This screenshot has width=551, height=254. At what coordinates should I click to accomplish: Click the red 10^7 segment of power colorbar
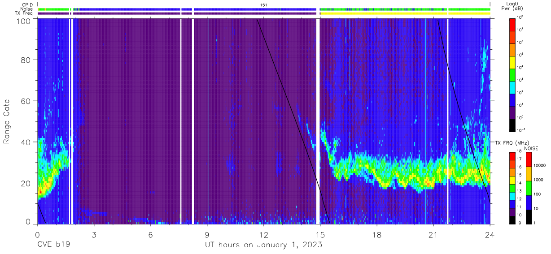513,24
